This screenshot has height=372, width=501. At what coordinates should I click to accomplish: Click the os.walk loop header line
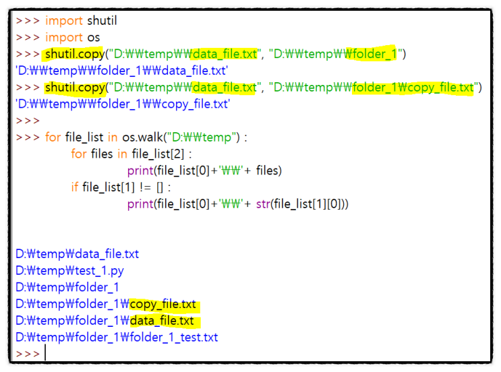[x=131, y=137]
